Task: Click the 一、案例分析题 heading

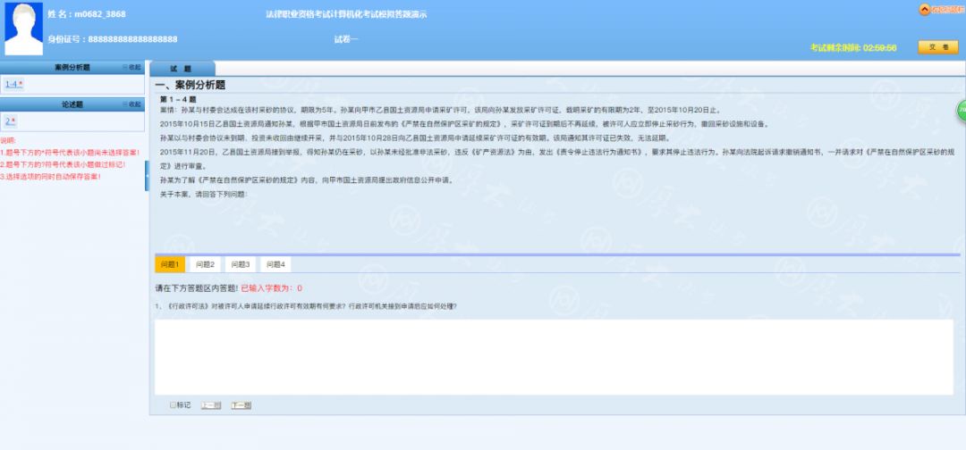Action: tap(191, 86)
